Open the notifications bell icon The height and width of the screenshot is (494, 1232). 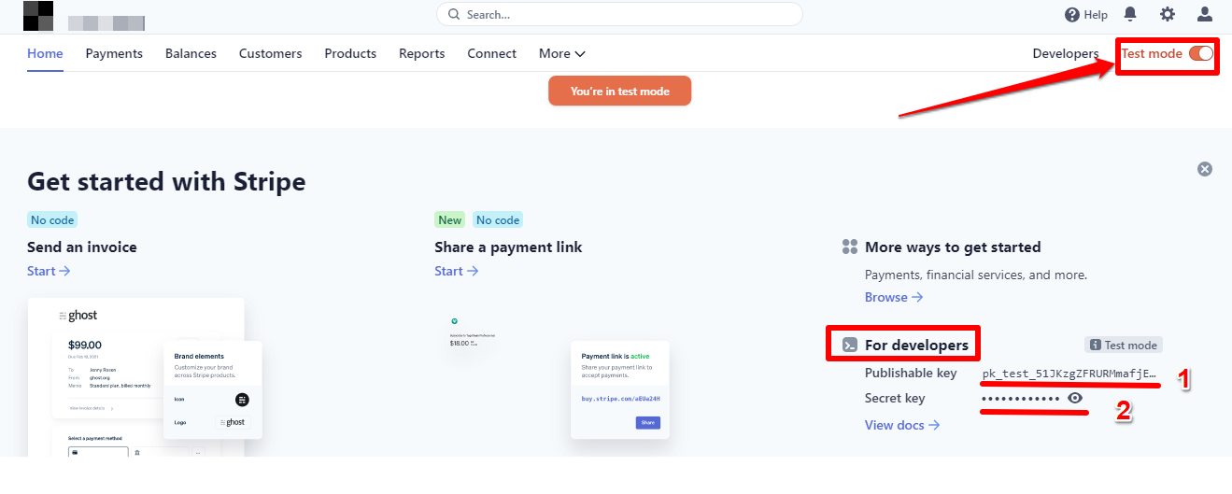[x=1130, y=14]
